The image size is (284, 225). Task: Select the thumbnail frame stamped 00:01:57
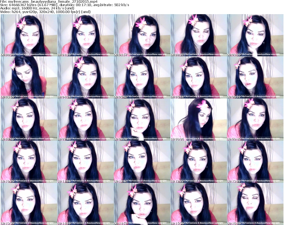[142, 35]
